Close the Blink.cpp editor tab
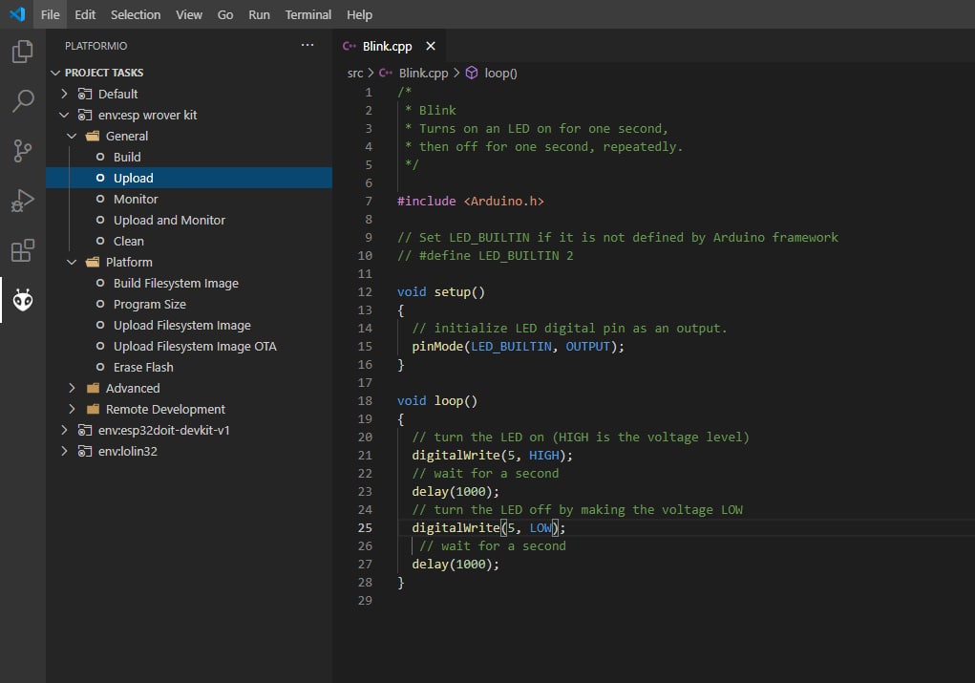The width and height of the screenshot is (975, 683). coord(431,46)
